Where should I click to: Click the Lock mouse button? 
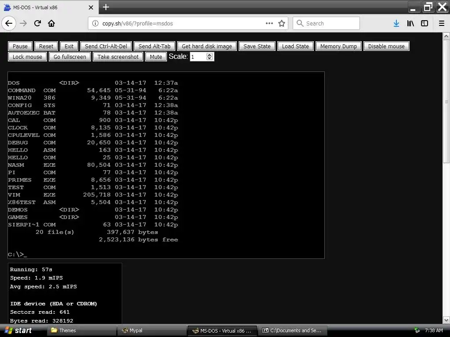tap(27, 57)
